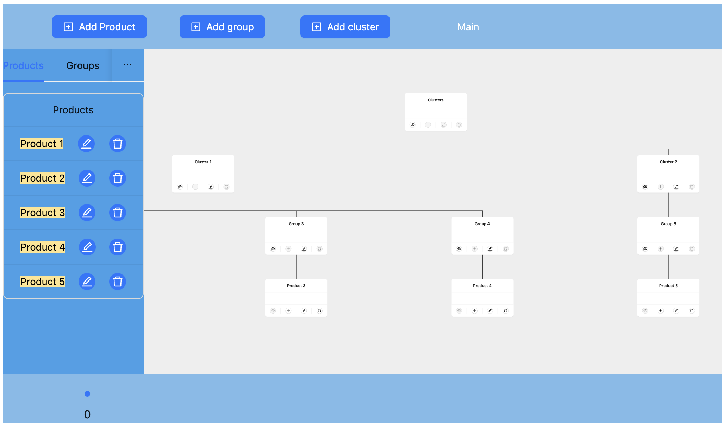Click the edit icon on Group 4
Viewport: 722px width, 423px height.
point(489,249)
